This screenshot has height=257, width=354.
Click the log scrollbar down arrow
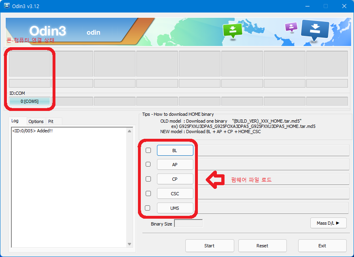click(x=129, y=244)
